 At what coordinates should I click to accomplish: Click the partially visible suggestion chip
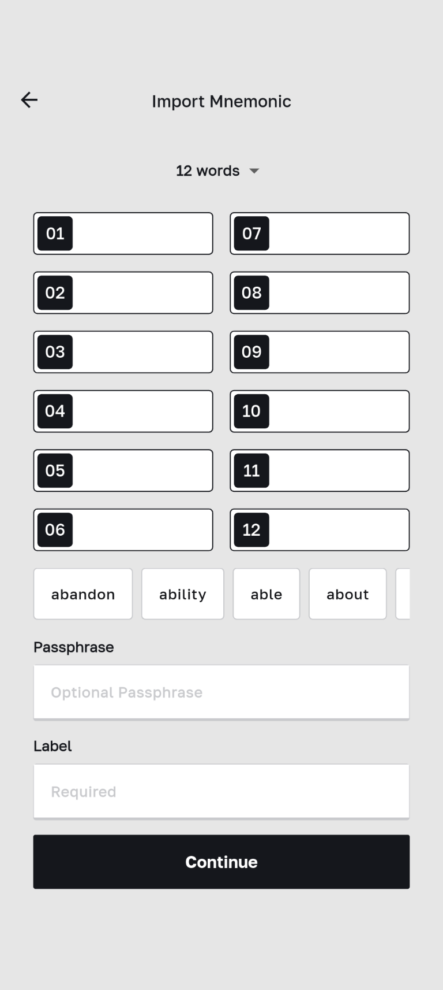(403, 594)
